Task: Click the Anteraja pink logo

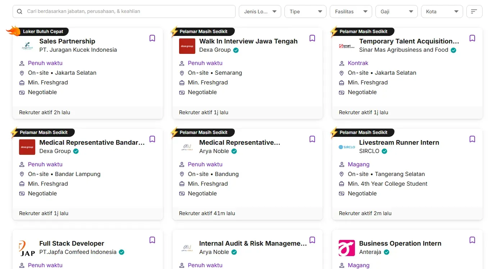Action: tap(347, 248)
